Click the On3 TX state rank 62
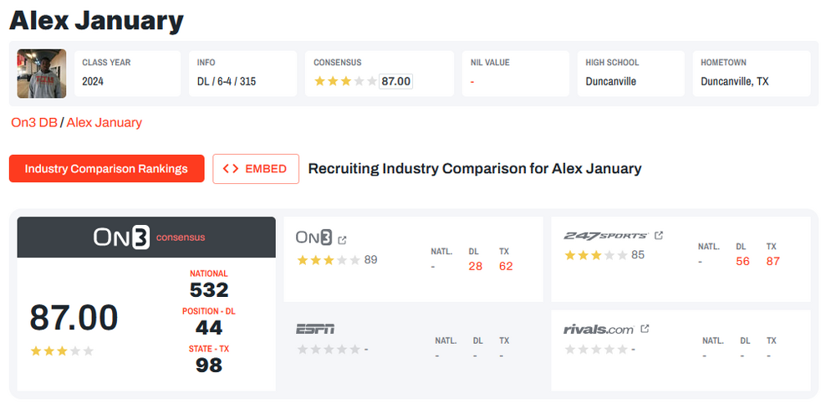836x409 pixels. point(505,266)
